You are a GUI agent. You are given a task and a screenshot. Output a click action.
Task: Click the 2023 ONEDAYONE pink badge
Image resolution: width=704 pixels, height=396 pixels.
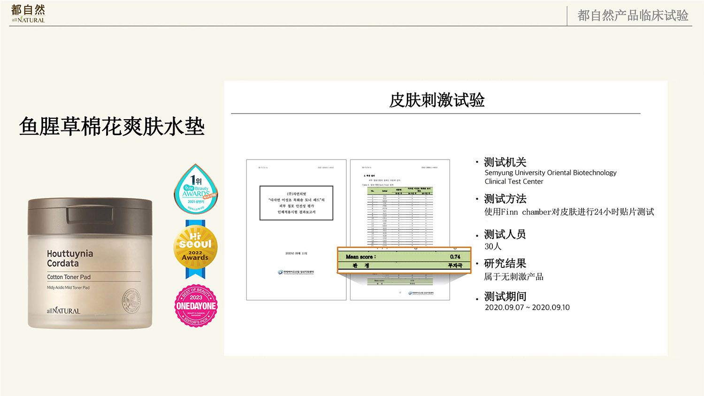pos(196,305)
